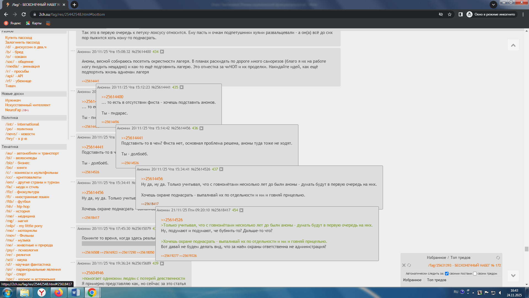The height and width of the screenshot is (298, 529).
Task: Toggle the browser side panel icon
Action: [460, 14]
